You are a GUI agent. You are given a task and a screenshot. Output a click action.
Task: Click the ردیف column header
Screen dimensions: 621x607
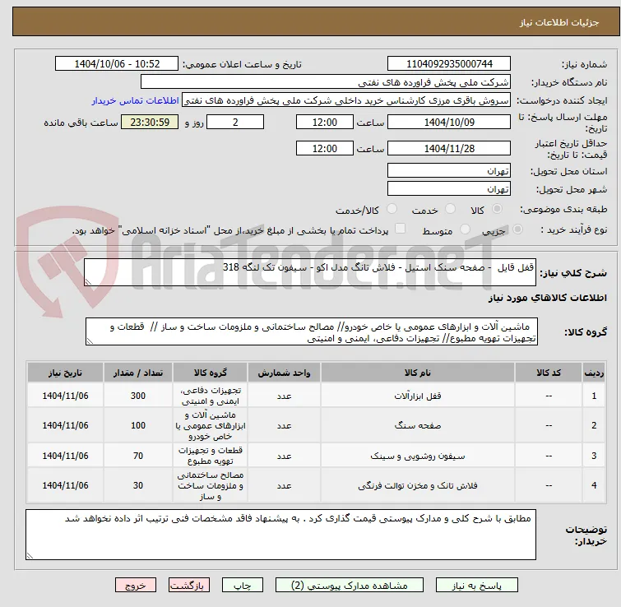click(x=594, y=373)
